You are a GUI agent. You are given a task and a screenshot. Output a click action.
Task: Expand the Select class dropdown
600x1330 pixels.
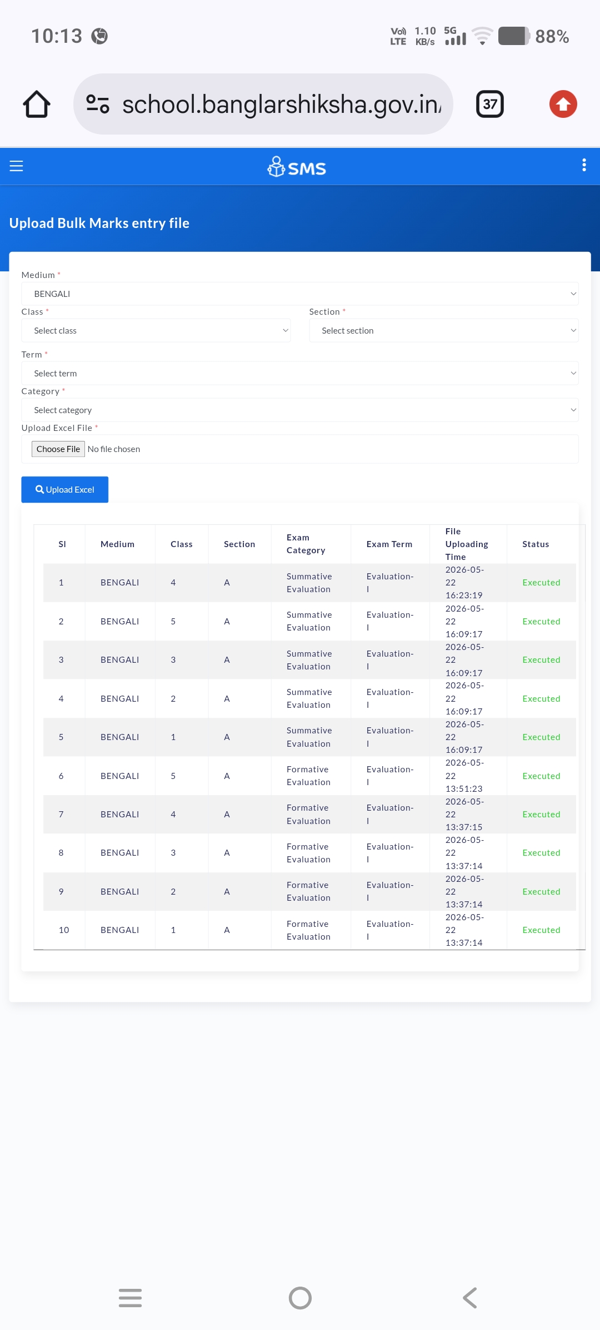(156, 330)
